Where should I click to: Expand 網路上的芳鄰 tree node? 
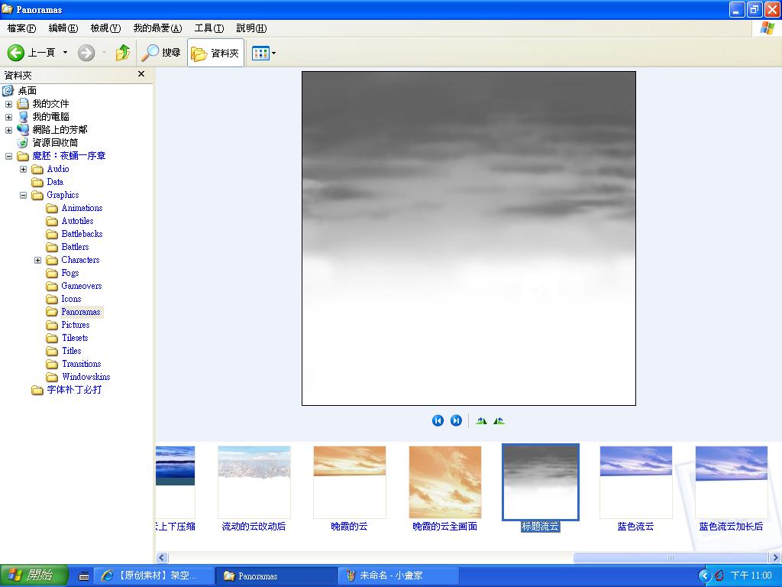tap(8, 130)
